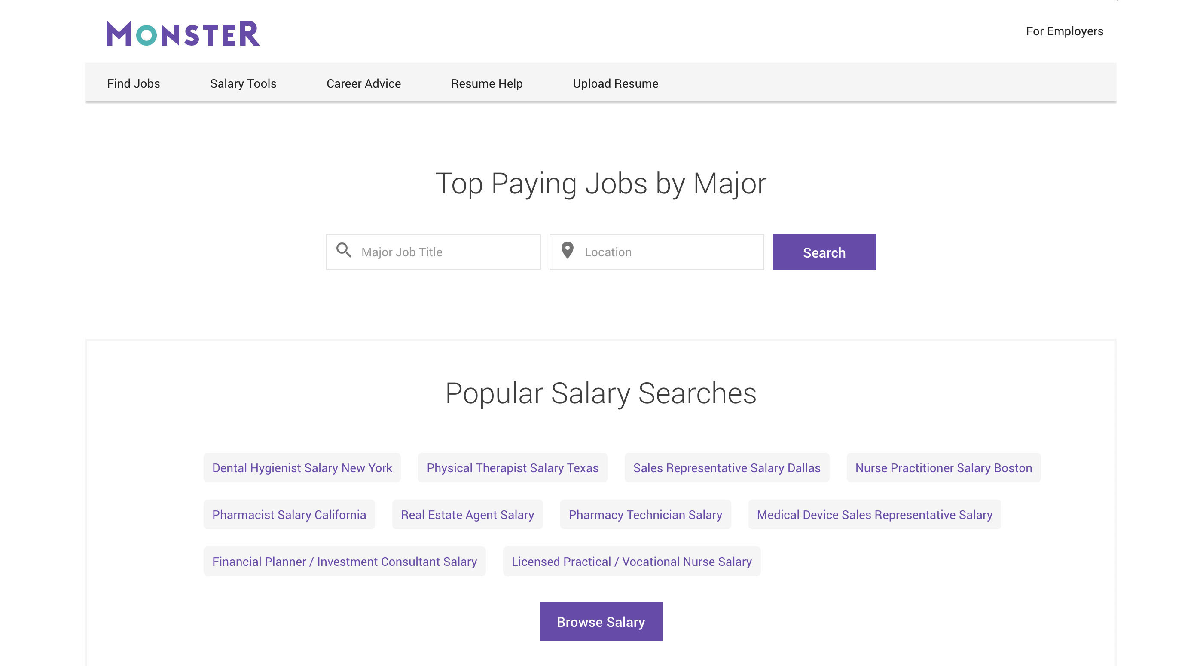This screenshot has width=1203, height=666.
Task: Select Sales Representative Salary Dallas
Action: pos(726,467)
